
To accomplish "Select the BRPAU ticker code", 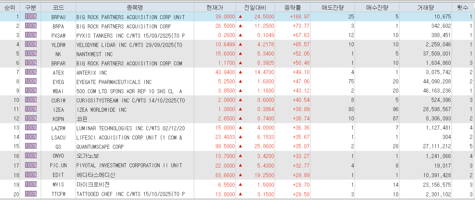I will pyautogui.click(x=59, y=17).
